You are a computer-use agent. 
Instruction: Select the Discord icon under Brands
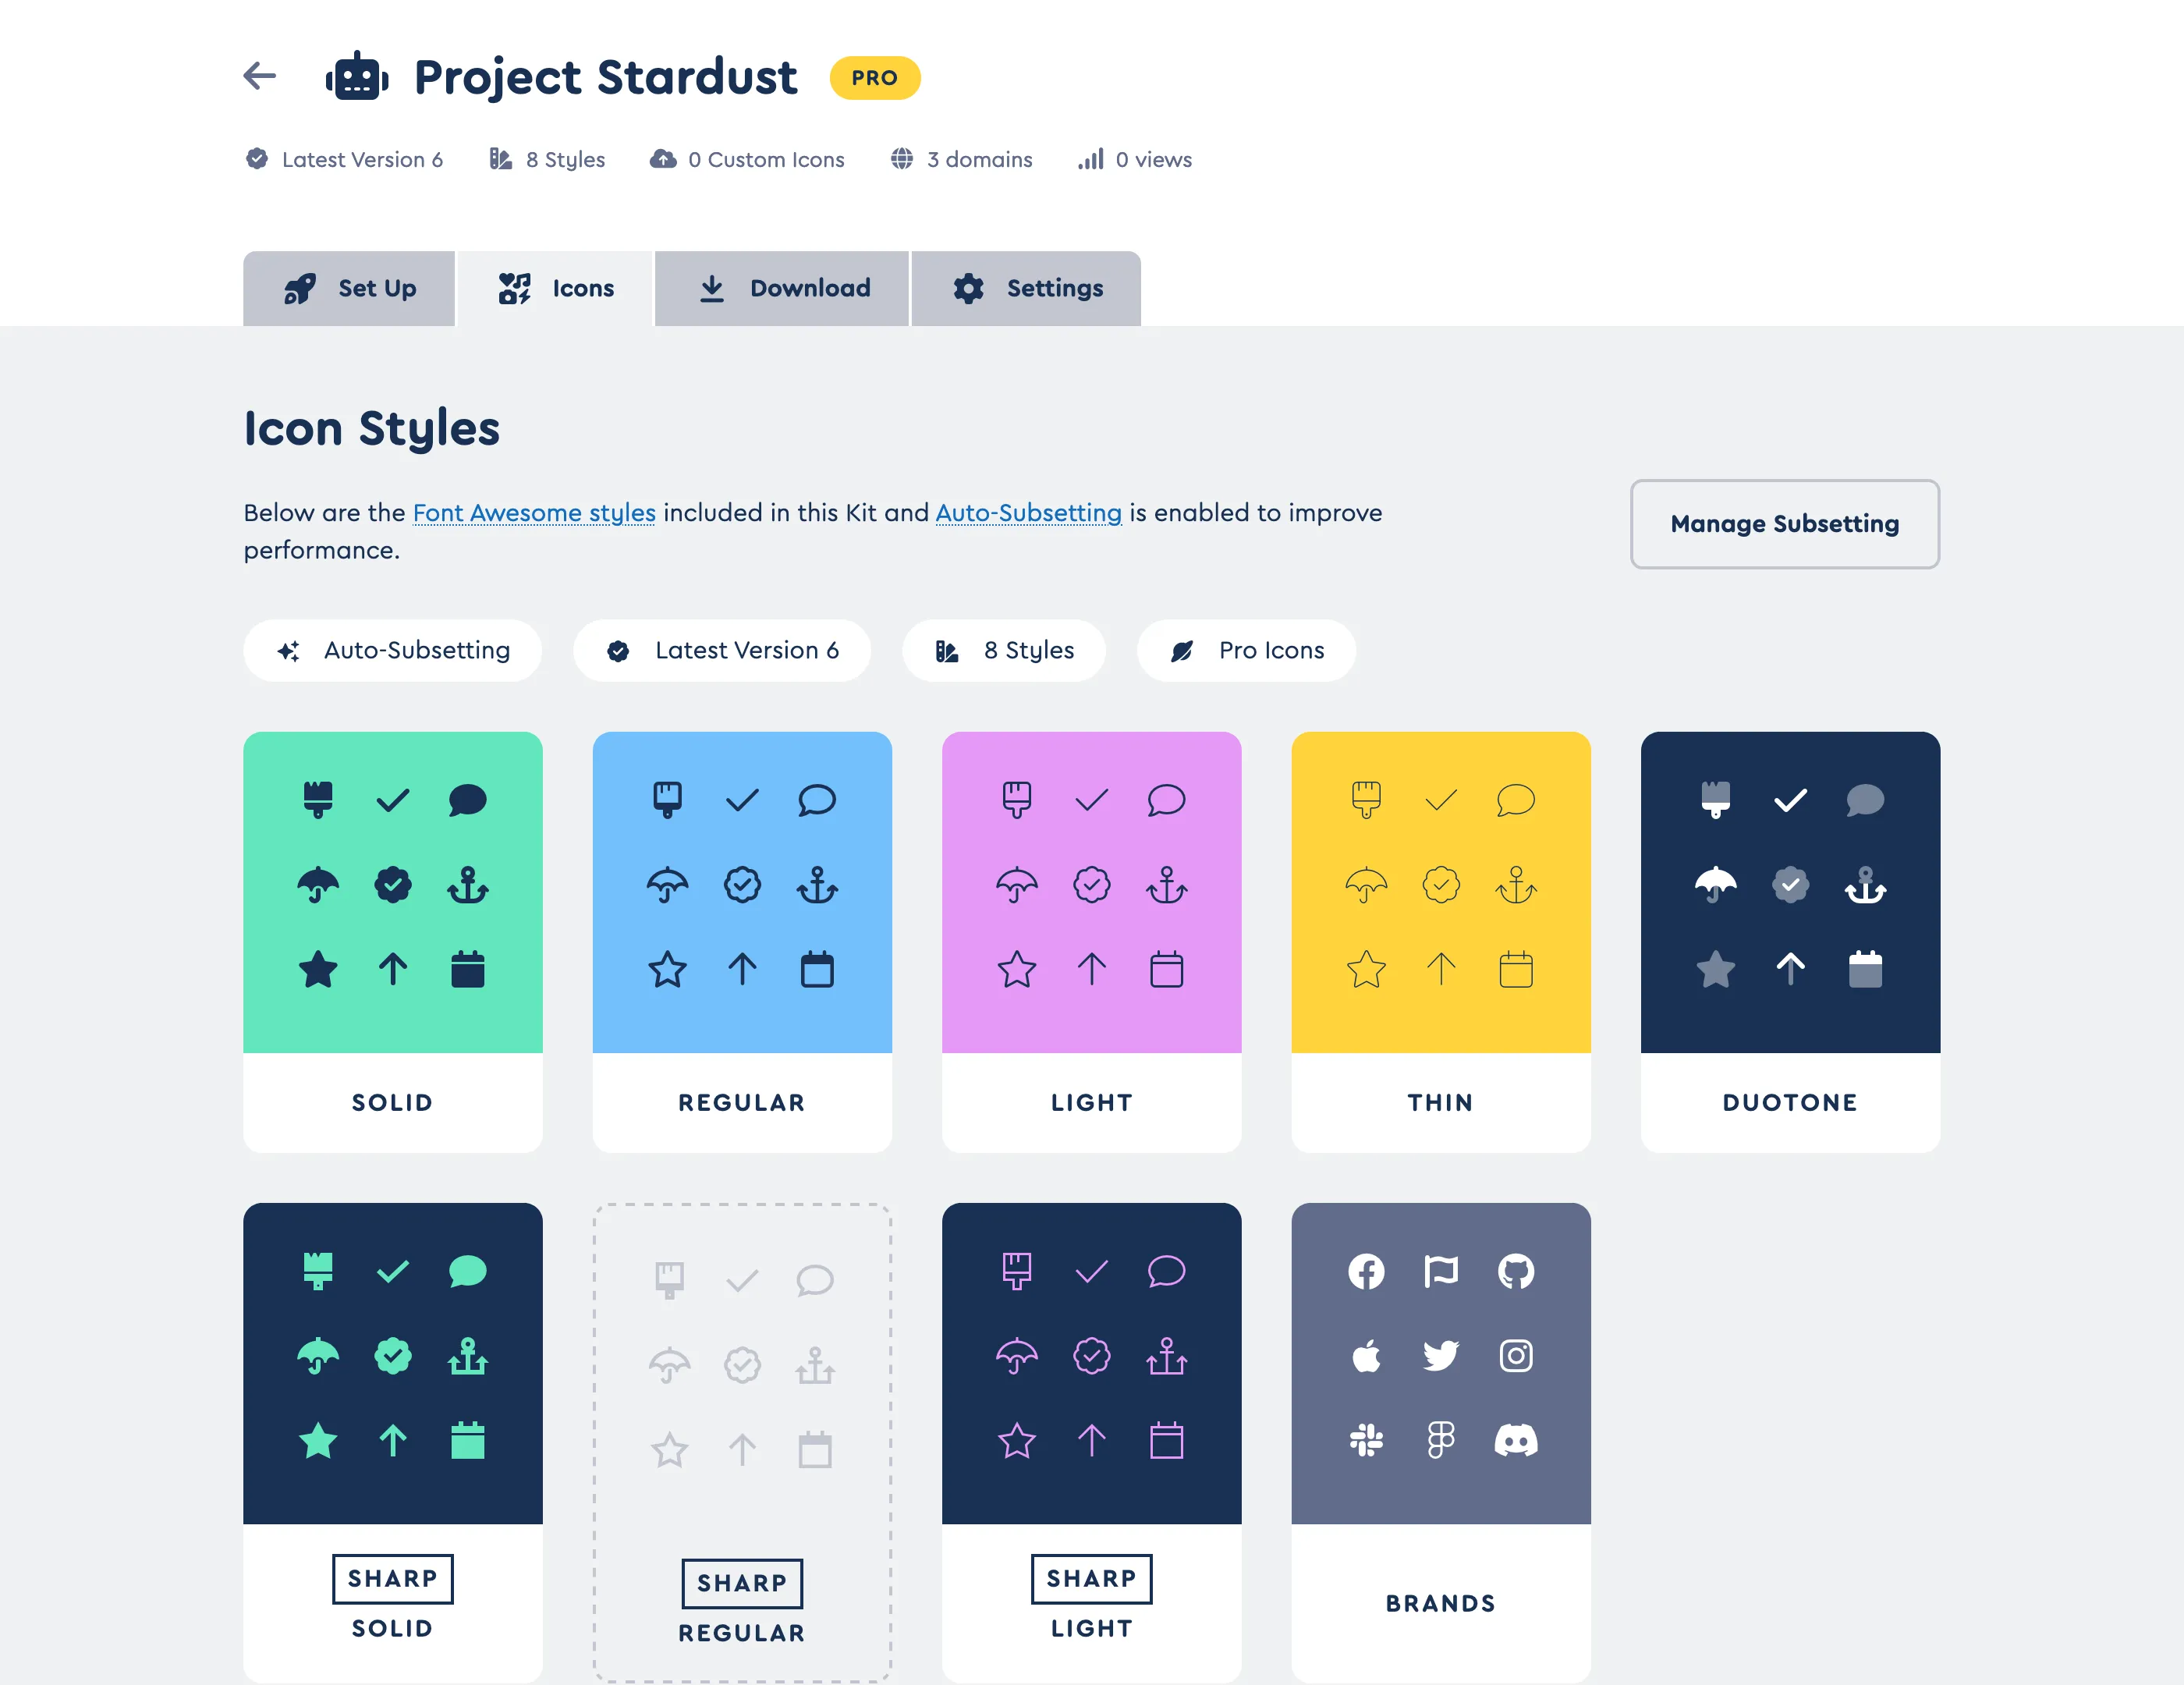click(1516, 1440)
